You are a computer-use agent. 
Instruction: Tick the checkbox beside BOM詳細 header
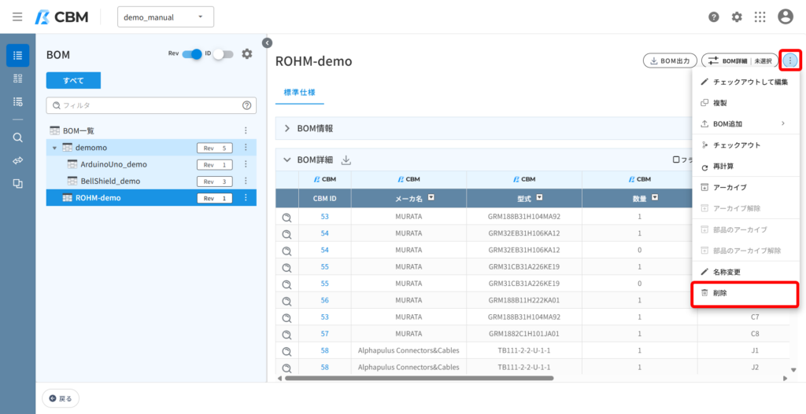(x=676, y=160)
